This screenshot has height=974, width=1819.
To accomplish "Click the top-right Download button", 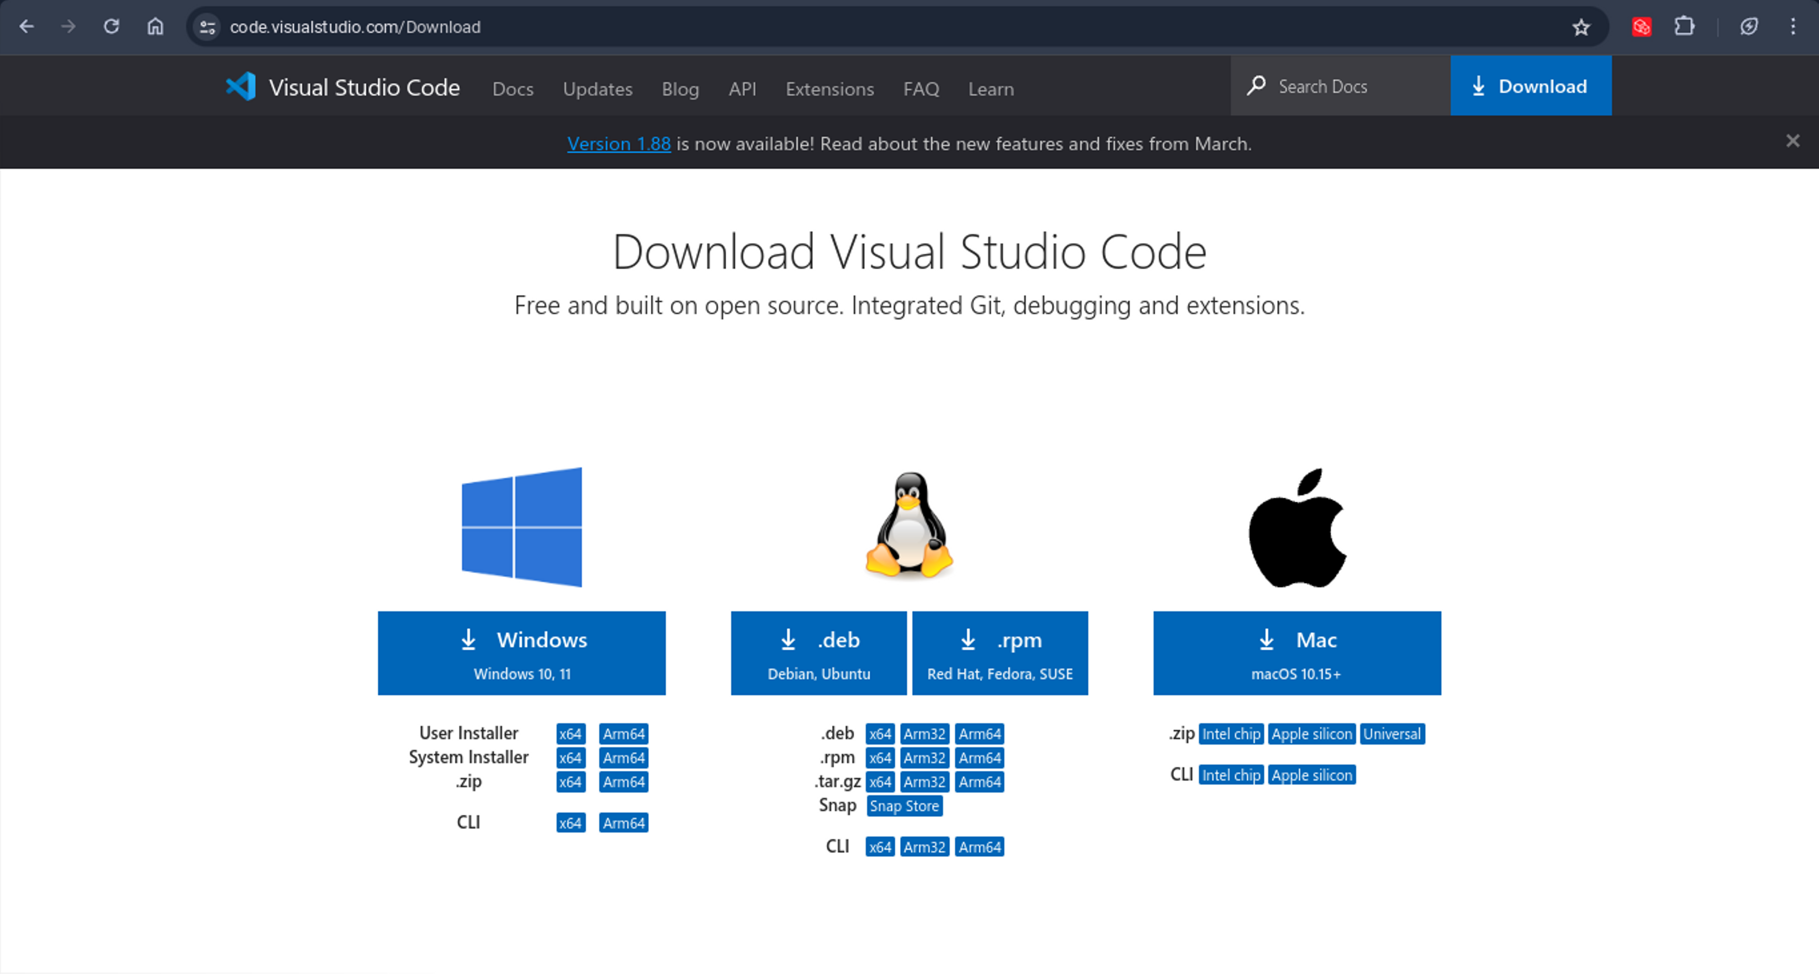I will tap(1531, 86).
